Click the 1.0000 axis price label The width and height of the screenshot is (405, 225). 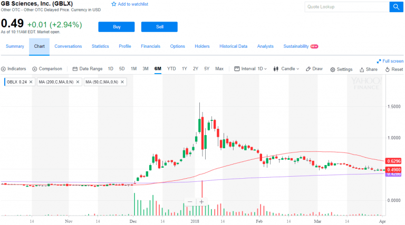[394, 138]
